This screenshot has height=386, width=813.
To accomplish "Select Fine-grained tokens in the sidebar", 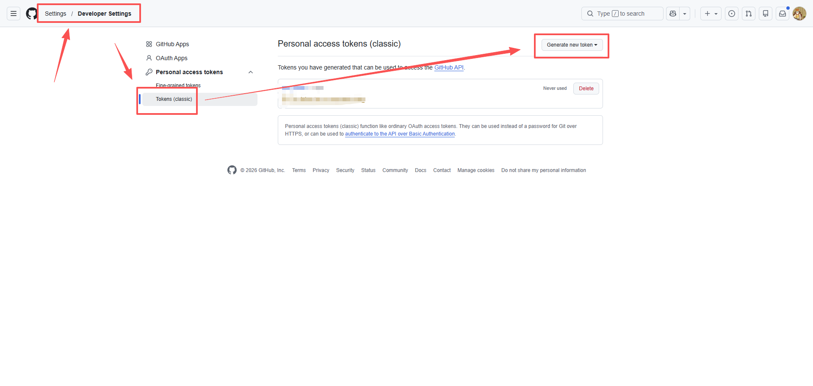I will coord(178,85).
